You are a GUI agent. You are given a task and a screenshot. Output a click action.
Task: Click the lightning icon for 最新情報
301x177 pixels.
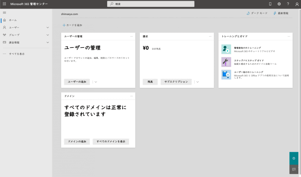[275, 13]
